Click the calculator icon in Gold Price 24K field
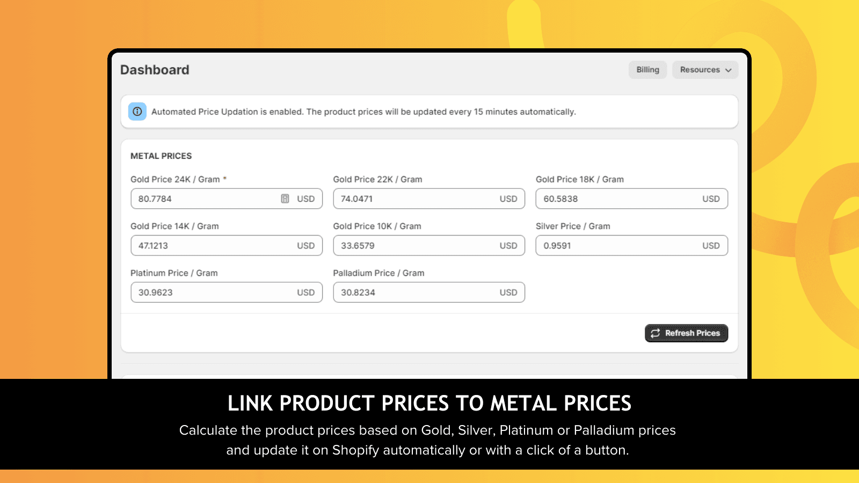The height and width of the screenshot is (483, 859). tap(285, 199)
